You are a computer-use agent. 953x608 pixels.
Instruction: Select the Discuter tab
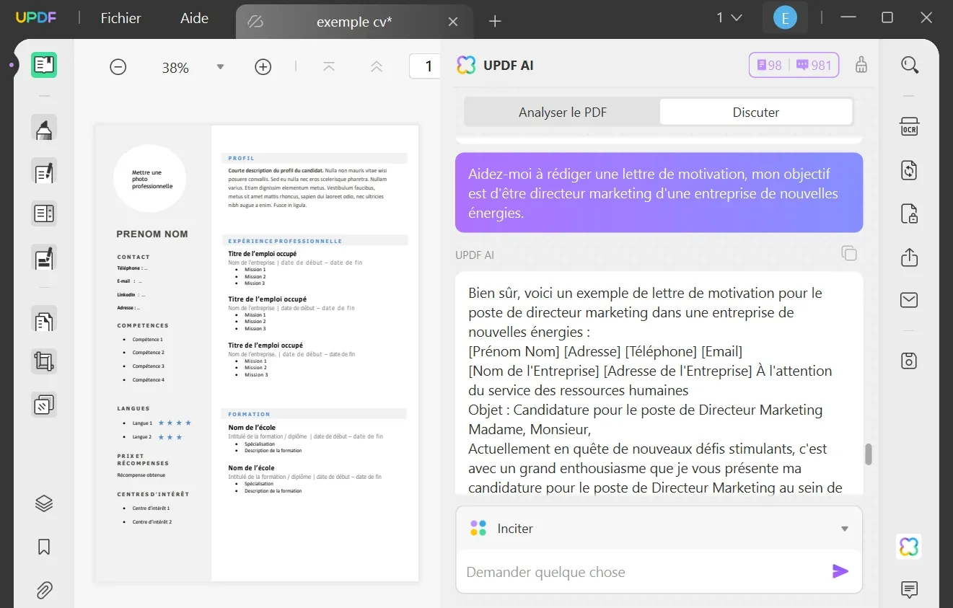pos(755,112)
